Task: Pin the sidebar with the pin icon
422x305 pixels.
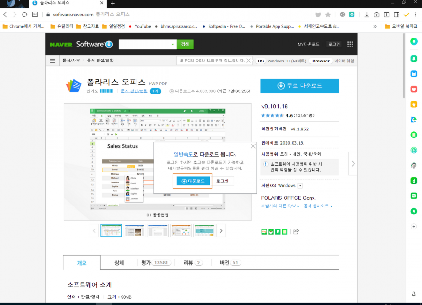Action: [x=414, y=294]
